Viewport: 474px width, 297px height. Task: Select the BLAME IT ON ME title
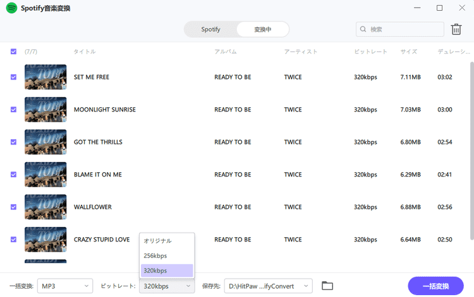98,175
